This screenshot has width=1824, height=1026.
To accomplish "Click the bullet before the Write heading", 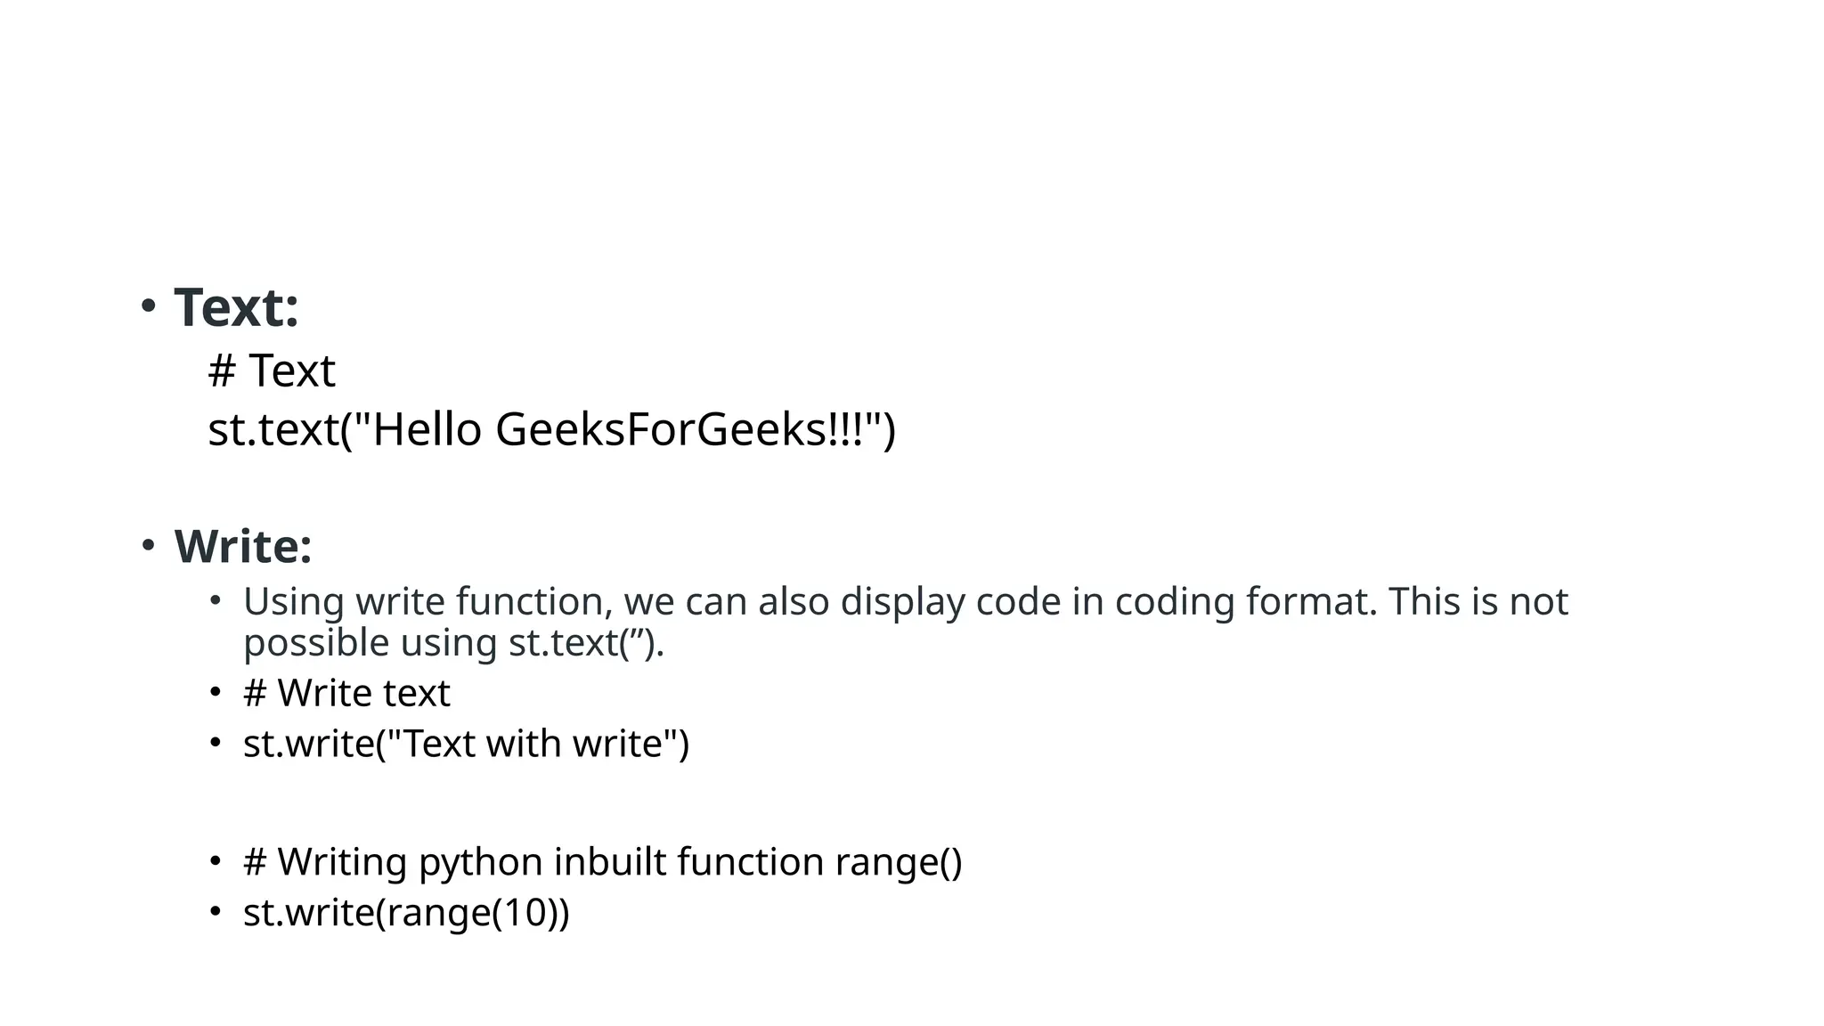I will [x=148, y=543].
